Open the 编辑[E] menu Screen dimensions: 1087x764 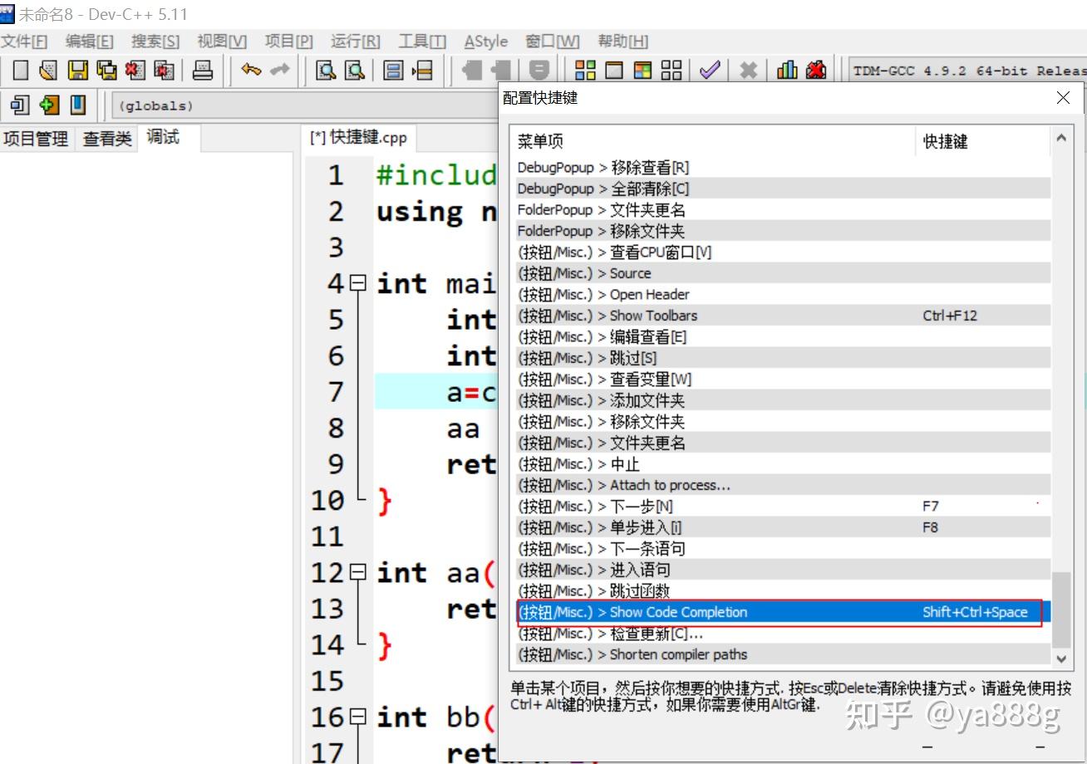pyautogui.click(x=89, y=42)
